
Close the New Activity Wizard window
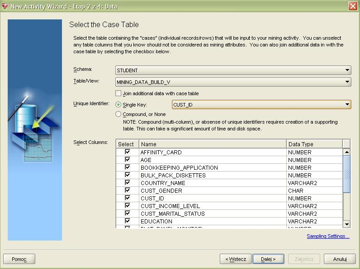pyautogui.click(x=353, y=6)
